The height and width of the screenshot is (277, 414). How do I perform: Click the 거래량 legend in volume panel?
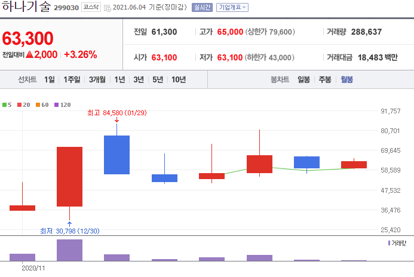pos(397,243)
